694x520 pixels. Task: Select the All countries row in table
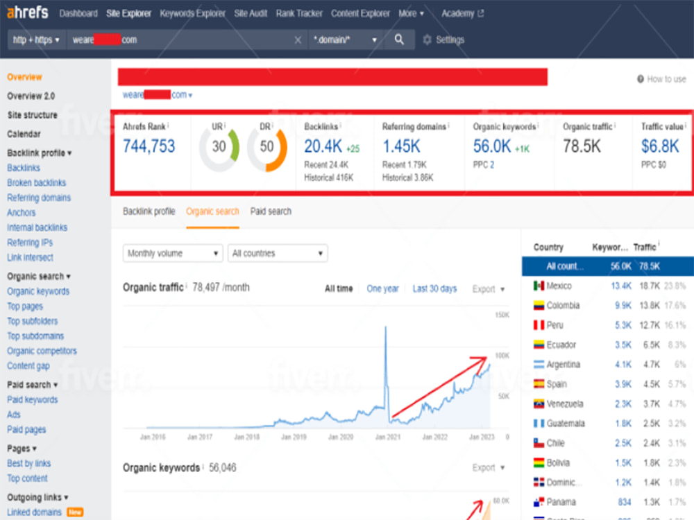(608, 266)
